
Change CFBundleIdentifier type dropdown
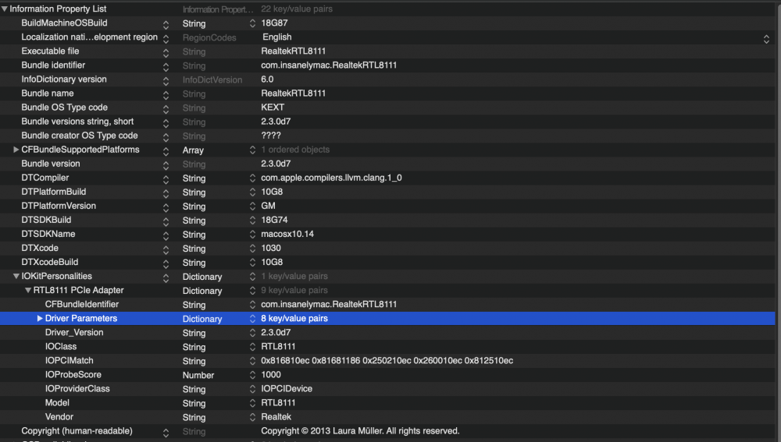point(252,305)
